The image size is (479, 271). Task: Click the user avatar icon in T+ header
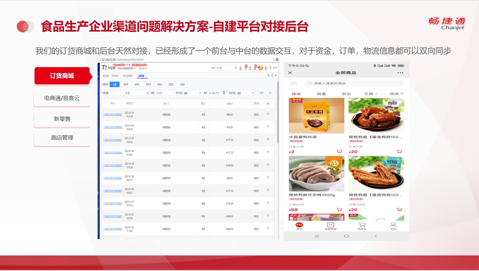click(x=270, y=68)
